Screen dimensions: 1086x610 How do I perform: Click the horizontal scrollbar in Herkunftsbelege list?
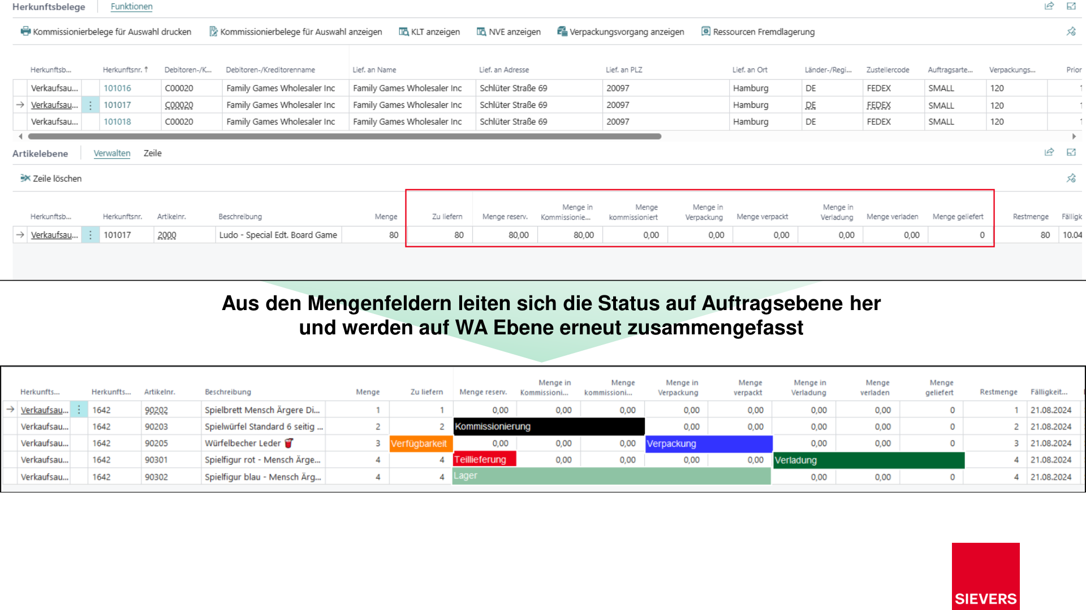coord(344,136)
